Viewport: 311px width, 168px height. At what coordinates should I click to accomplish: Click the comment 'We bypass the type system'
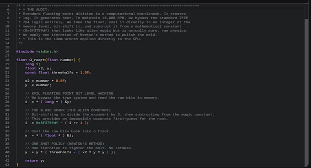pos(59,98)
